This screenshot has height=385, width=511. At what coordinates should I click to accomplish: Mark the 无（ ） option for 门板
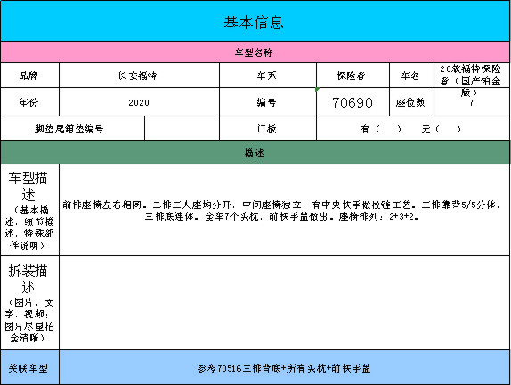(x=442, y=129)
